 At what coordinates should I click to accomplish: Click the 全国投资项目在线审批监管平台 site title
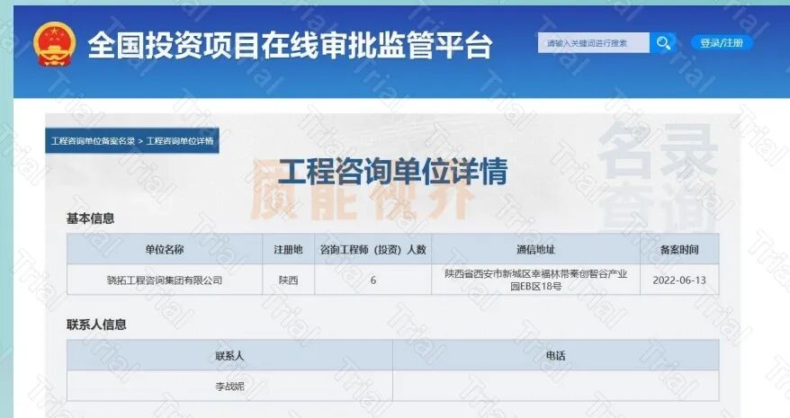click(x=290, y=46)
